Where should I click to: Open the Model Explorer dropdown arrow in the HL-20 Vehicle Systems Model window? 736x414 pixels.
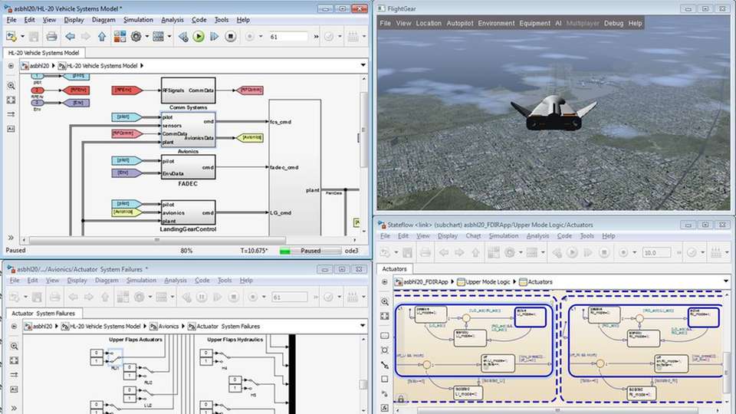169,36
